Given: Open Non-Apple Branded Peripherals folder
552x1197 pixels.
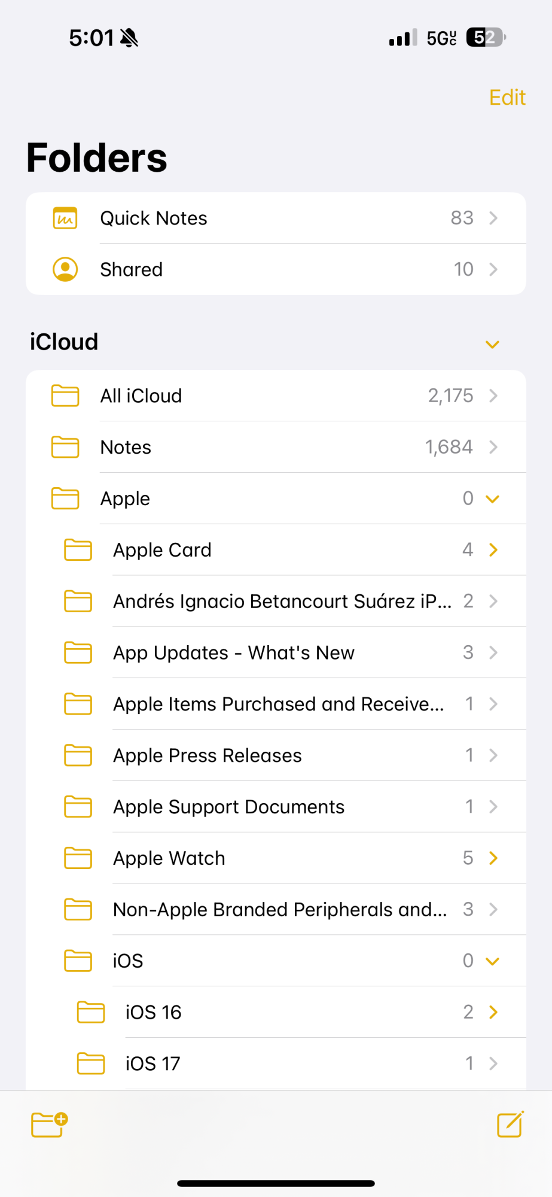Looking at the screenshot, I should 276,909.
